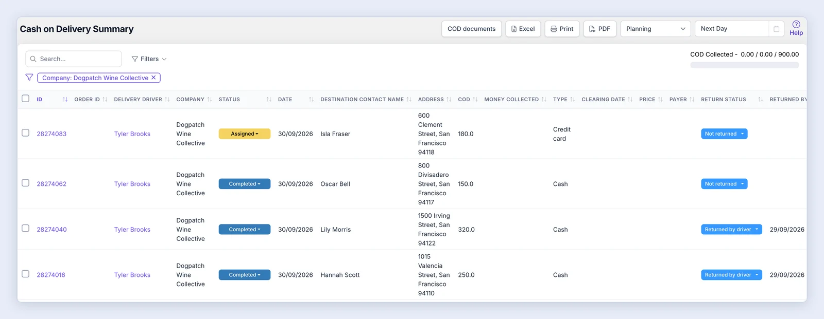Sort by Clearing Date column arrows
This screenshot has width=824, height=319.
630,100
